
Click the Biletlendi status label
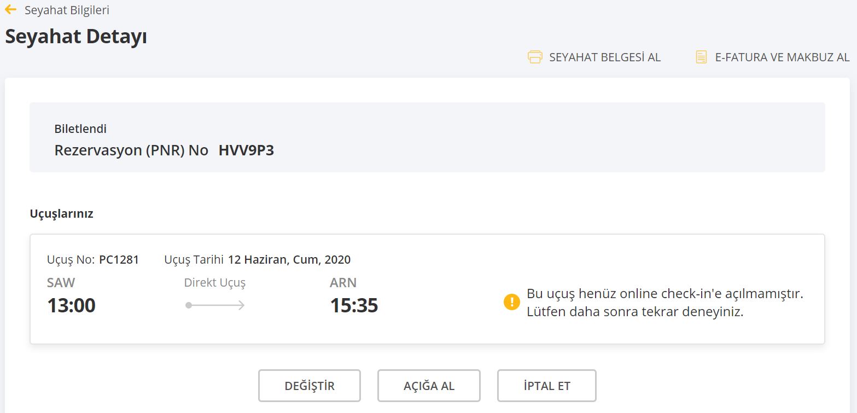click(x=80, y=129)
